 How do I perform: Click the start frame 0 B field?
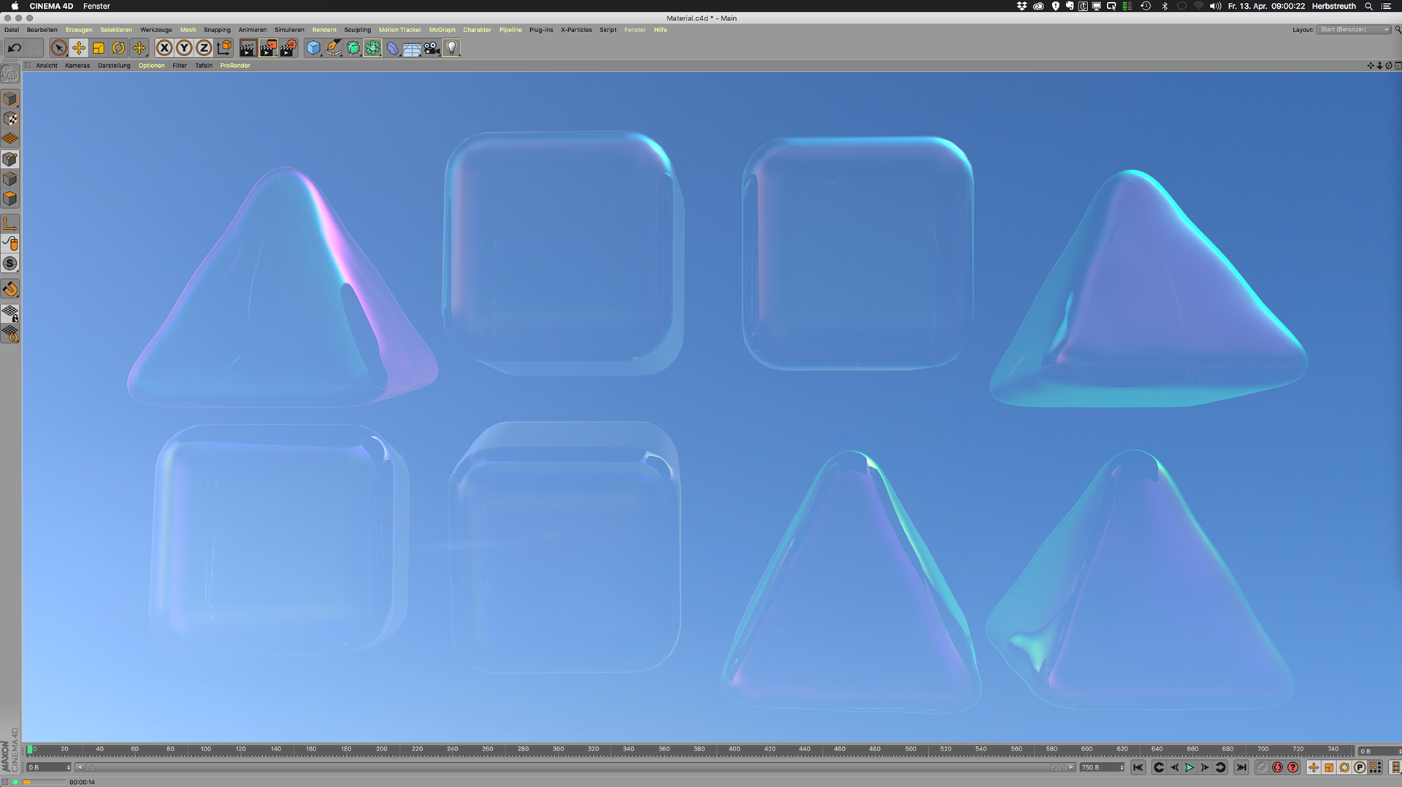coord(49,767)
